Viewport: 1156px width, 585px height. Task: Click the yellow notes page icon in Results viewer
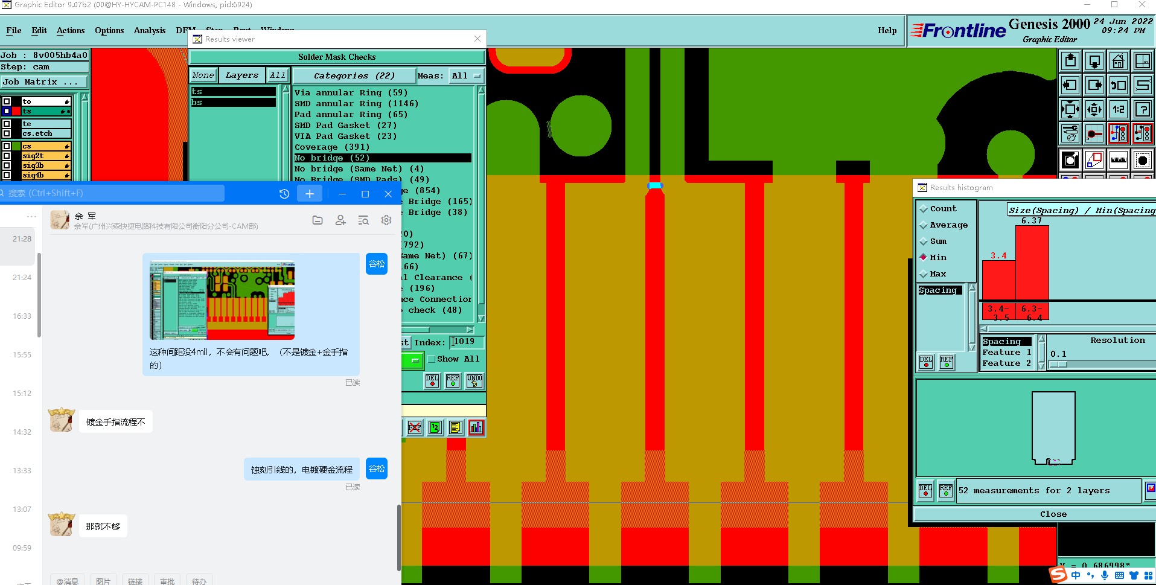(456, 427)
